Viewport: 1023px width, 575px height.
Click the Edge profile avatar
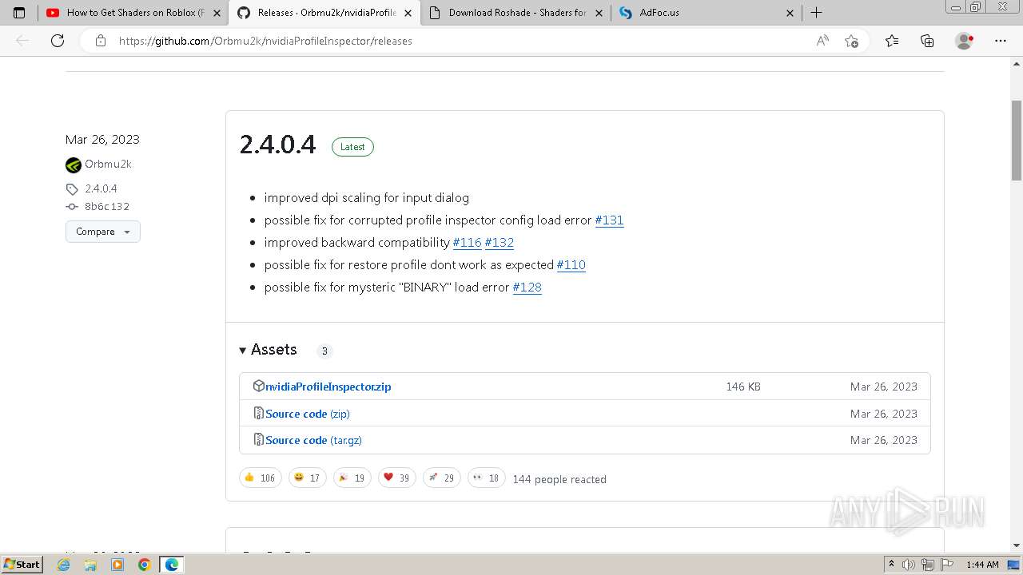[x=965, y=41]
